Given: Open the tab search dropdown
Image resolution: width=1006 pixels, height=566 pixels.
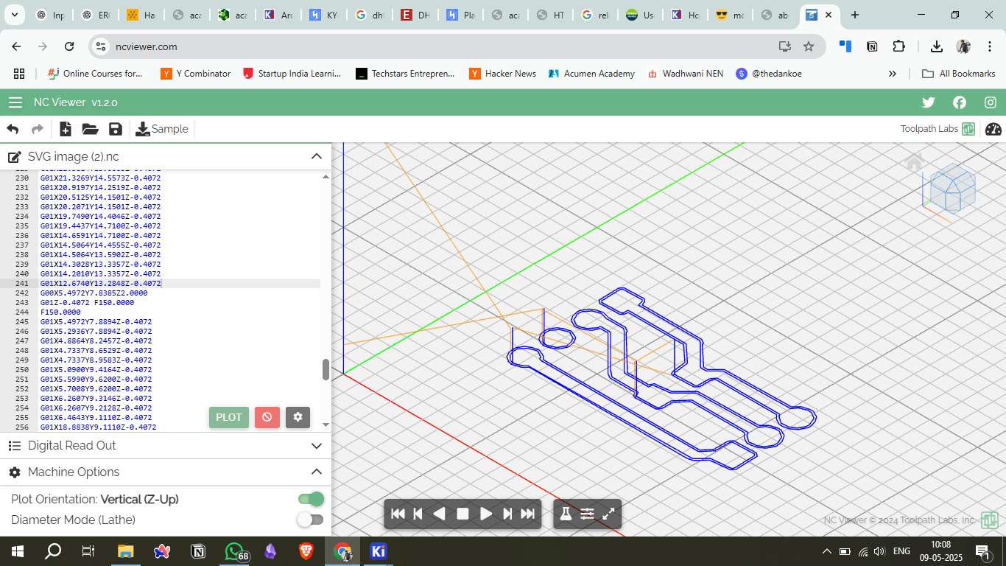Looking at the screenshot, I should click(x=14, y=15).
